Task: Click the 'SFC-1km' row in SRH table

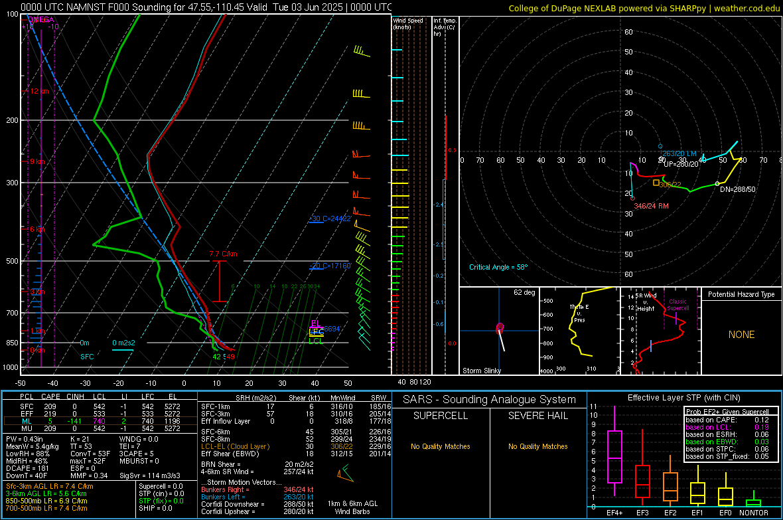Action: tap(297, 406)
